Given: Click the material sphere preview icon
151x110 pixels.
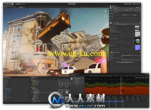Looking at the screenshot, I should (111, 23).
